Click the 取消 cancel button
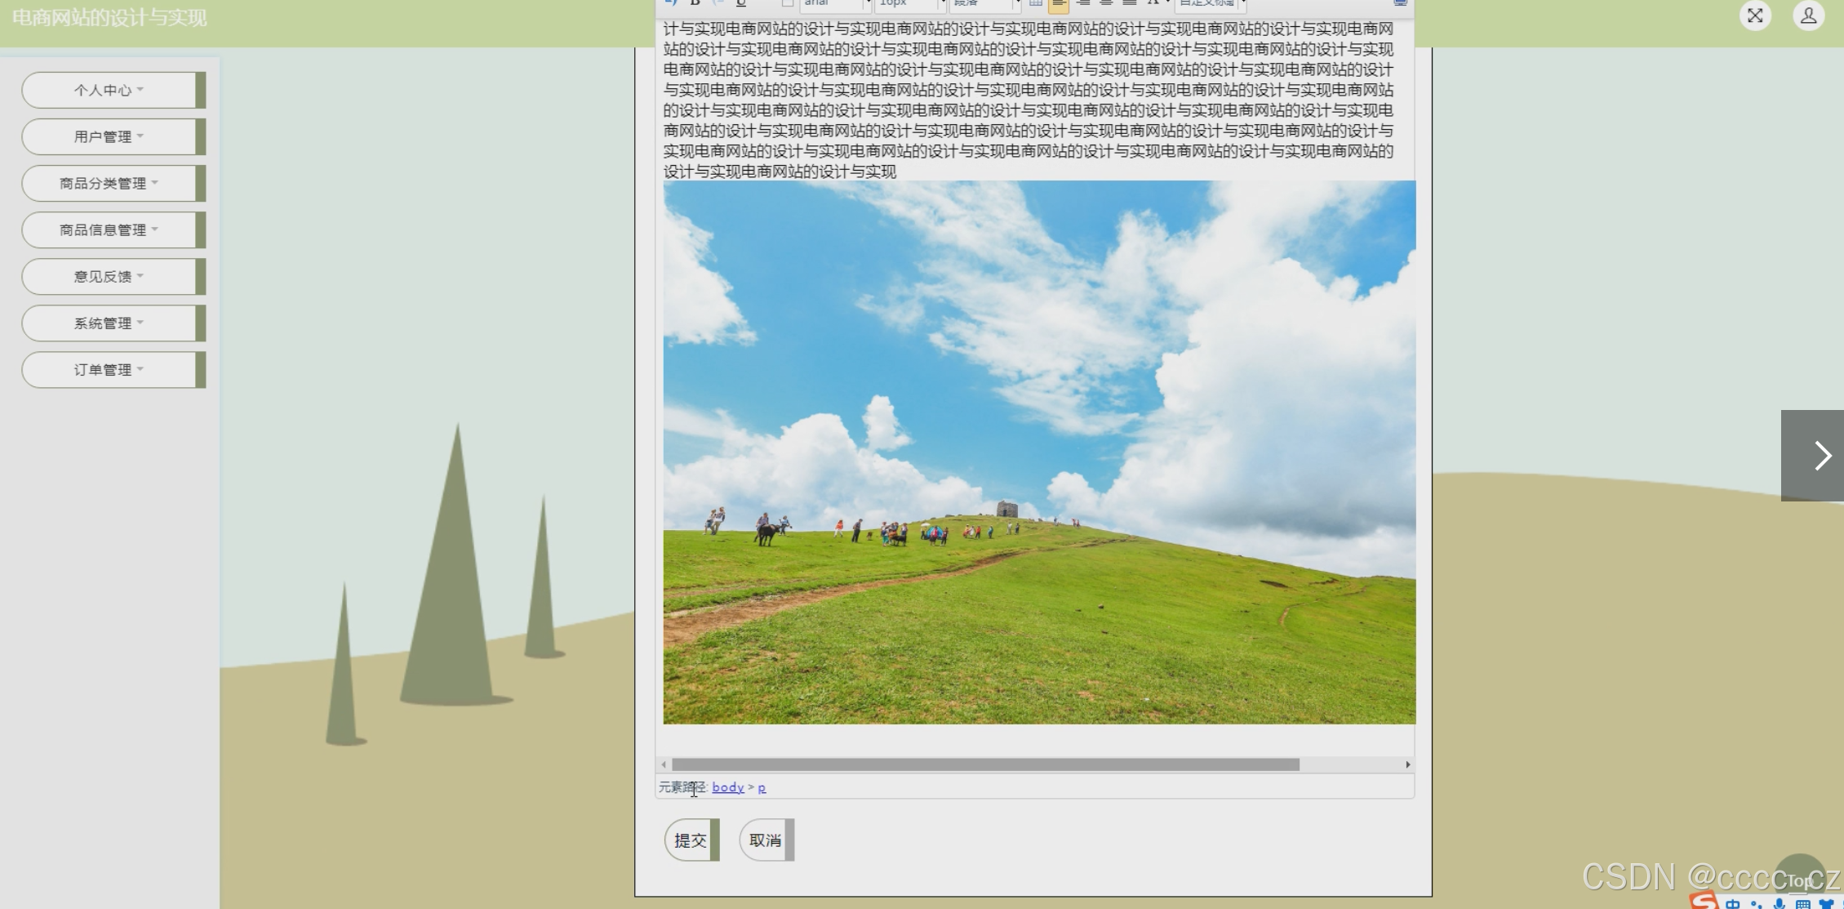 click(x=766, y=840)
